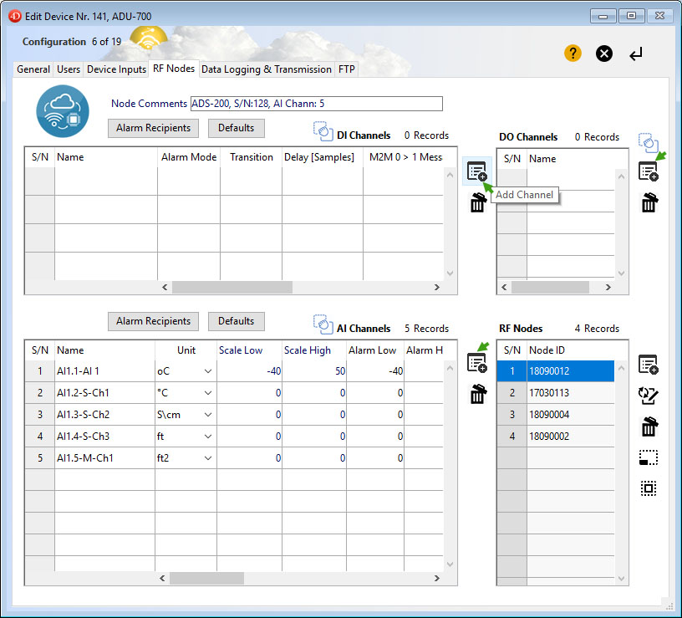The image size is (682, 618).
Task: Click the DI Channels horizontal scrollbar thumb
Action: [x=232, y=287]
